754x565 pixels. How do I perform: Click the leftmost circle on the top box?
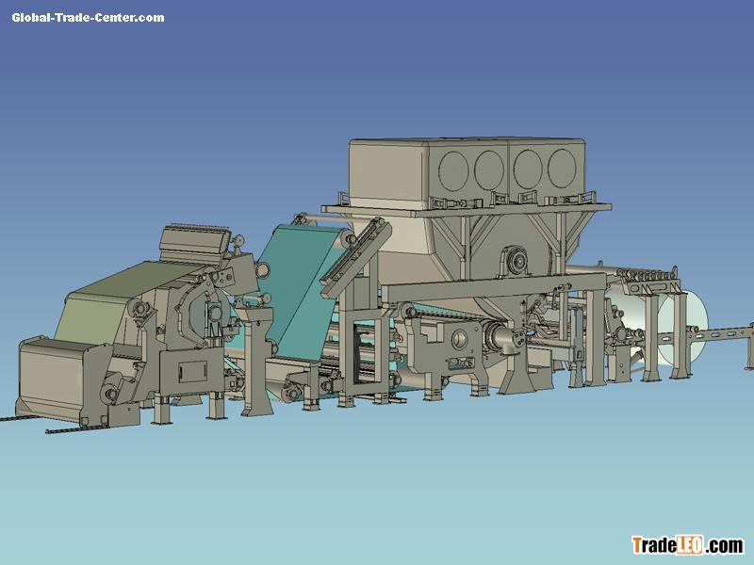click(457, 169)
